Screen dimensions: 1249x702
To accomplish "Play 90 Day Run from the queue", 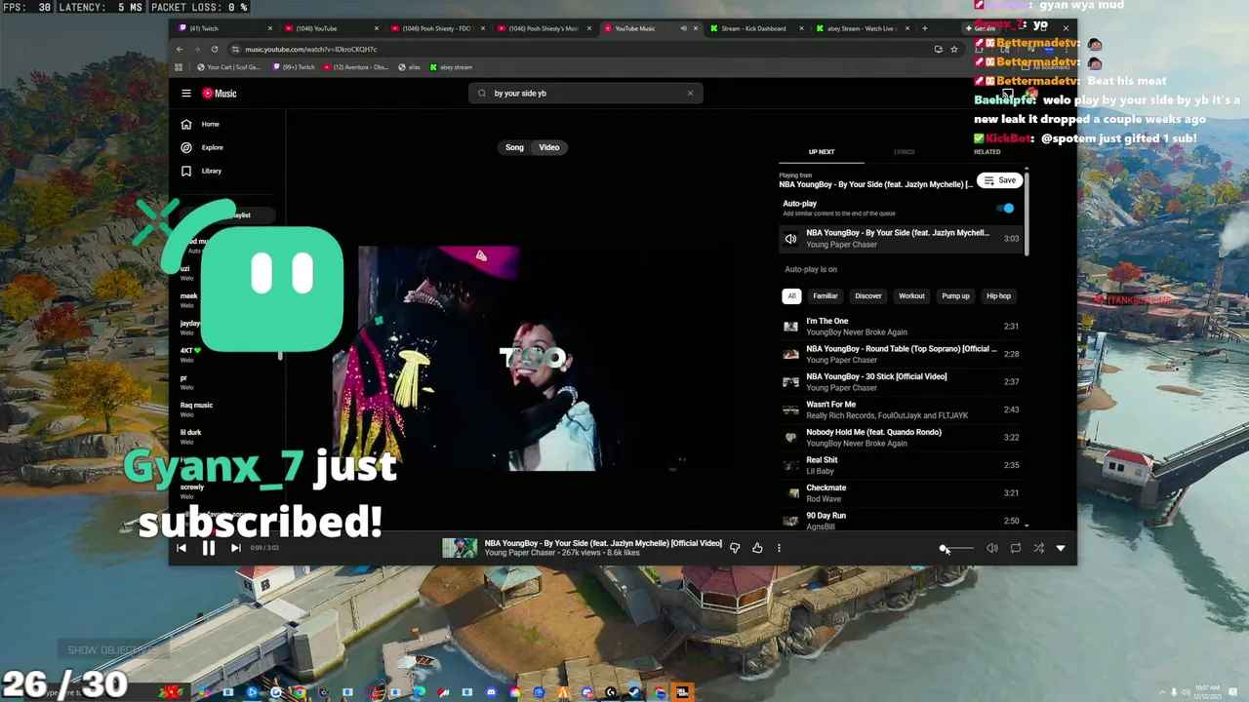I will click(x=902, y=521).
